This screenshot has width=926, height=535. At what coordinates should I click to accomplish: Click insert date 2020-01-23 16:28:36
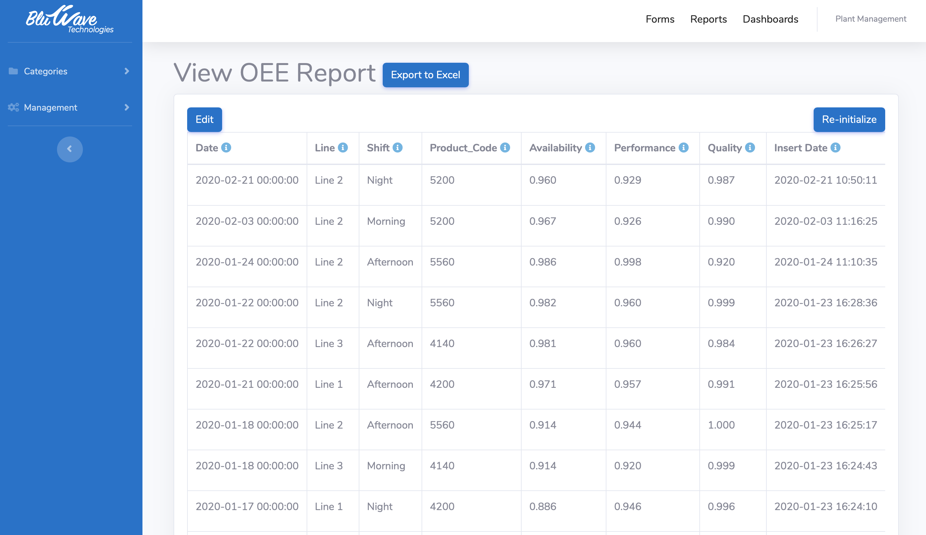tap(825, 302)
